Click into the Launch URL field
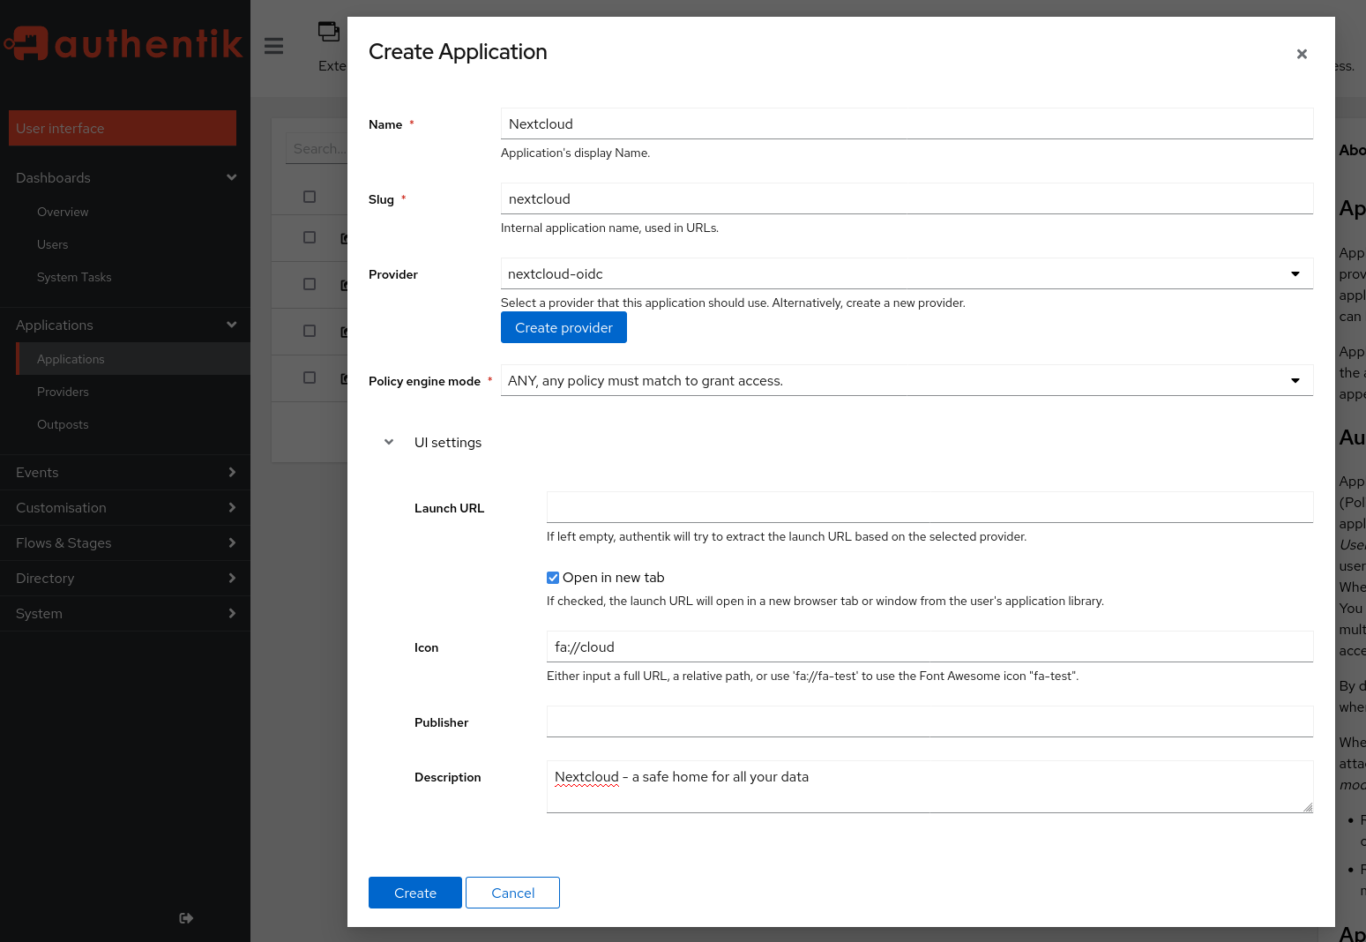The image size is (1366, 942). point(929,507)
